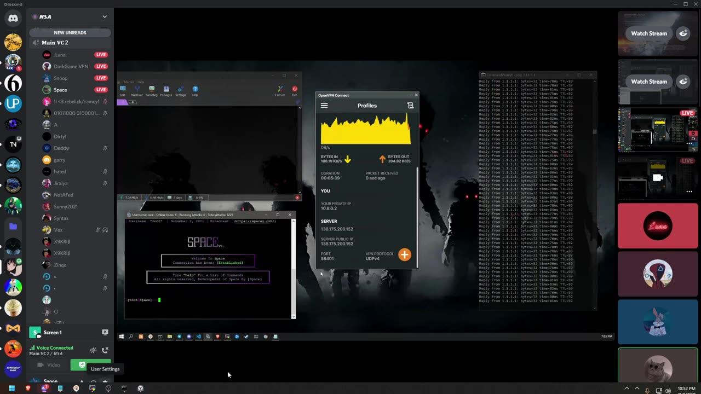Select user Jirxiya in voice list
This screenshot has height=394, width=701.
click(x=75, y=183)
